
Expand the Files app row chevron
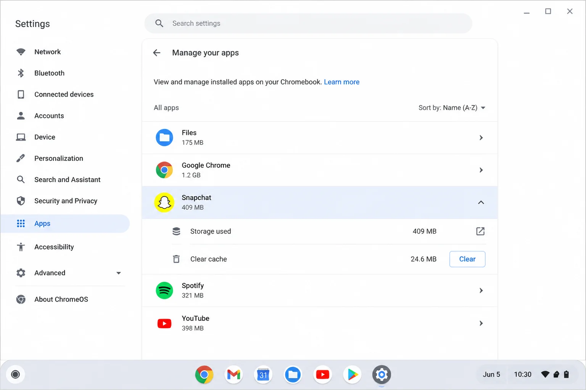pyautogui.click(x=481, y=137)
